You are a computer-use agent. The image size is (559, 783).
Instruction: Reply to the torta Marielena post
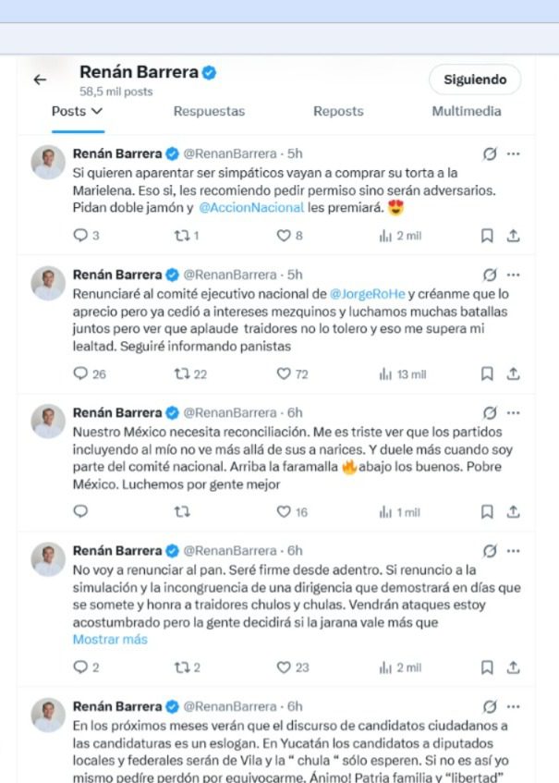point(80,235)
